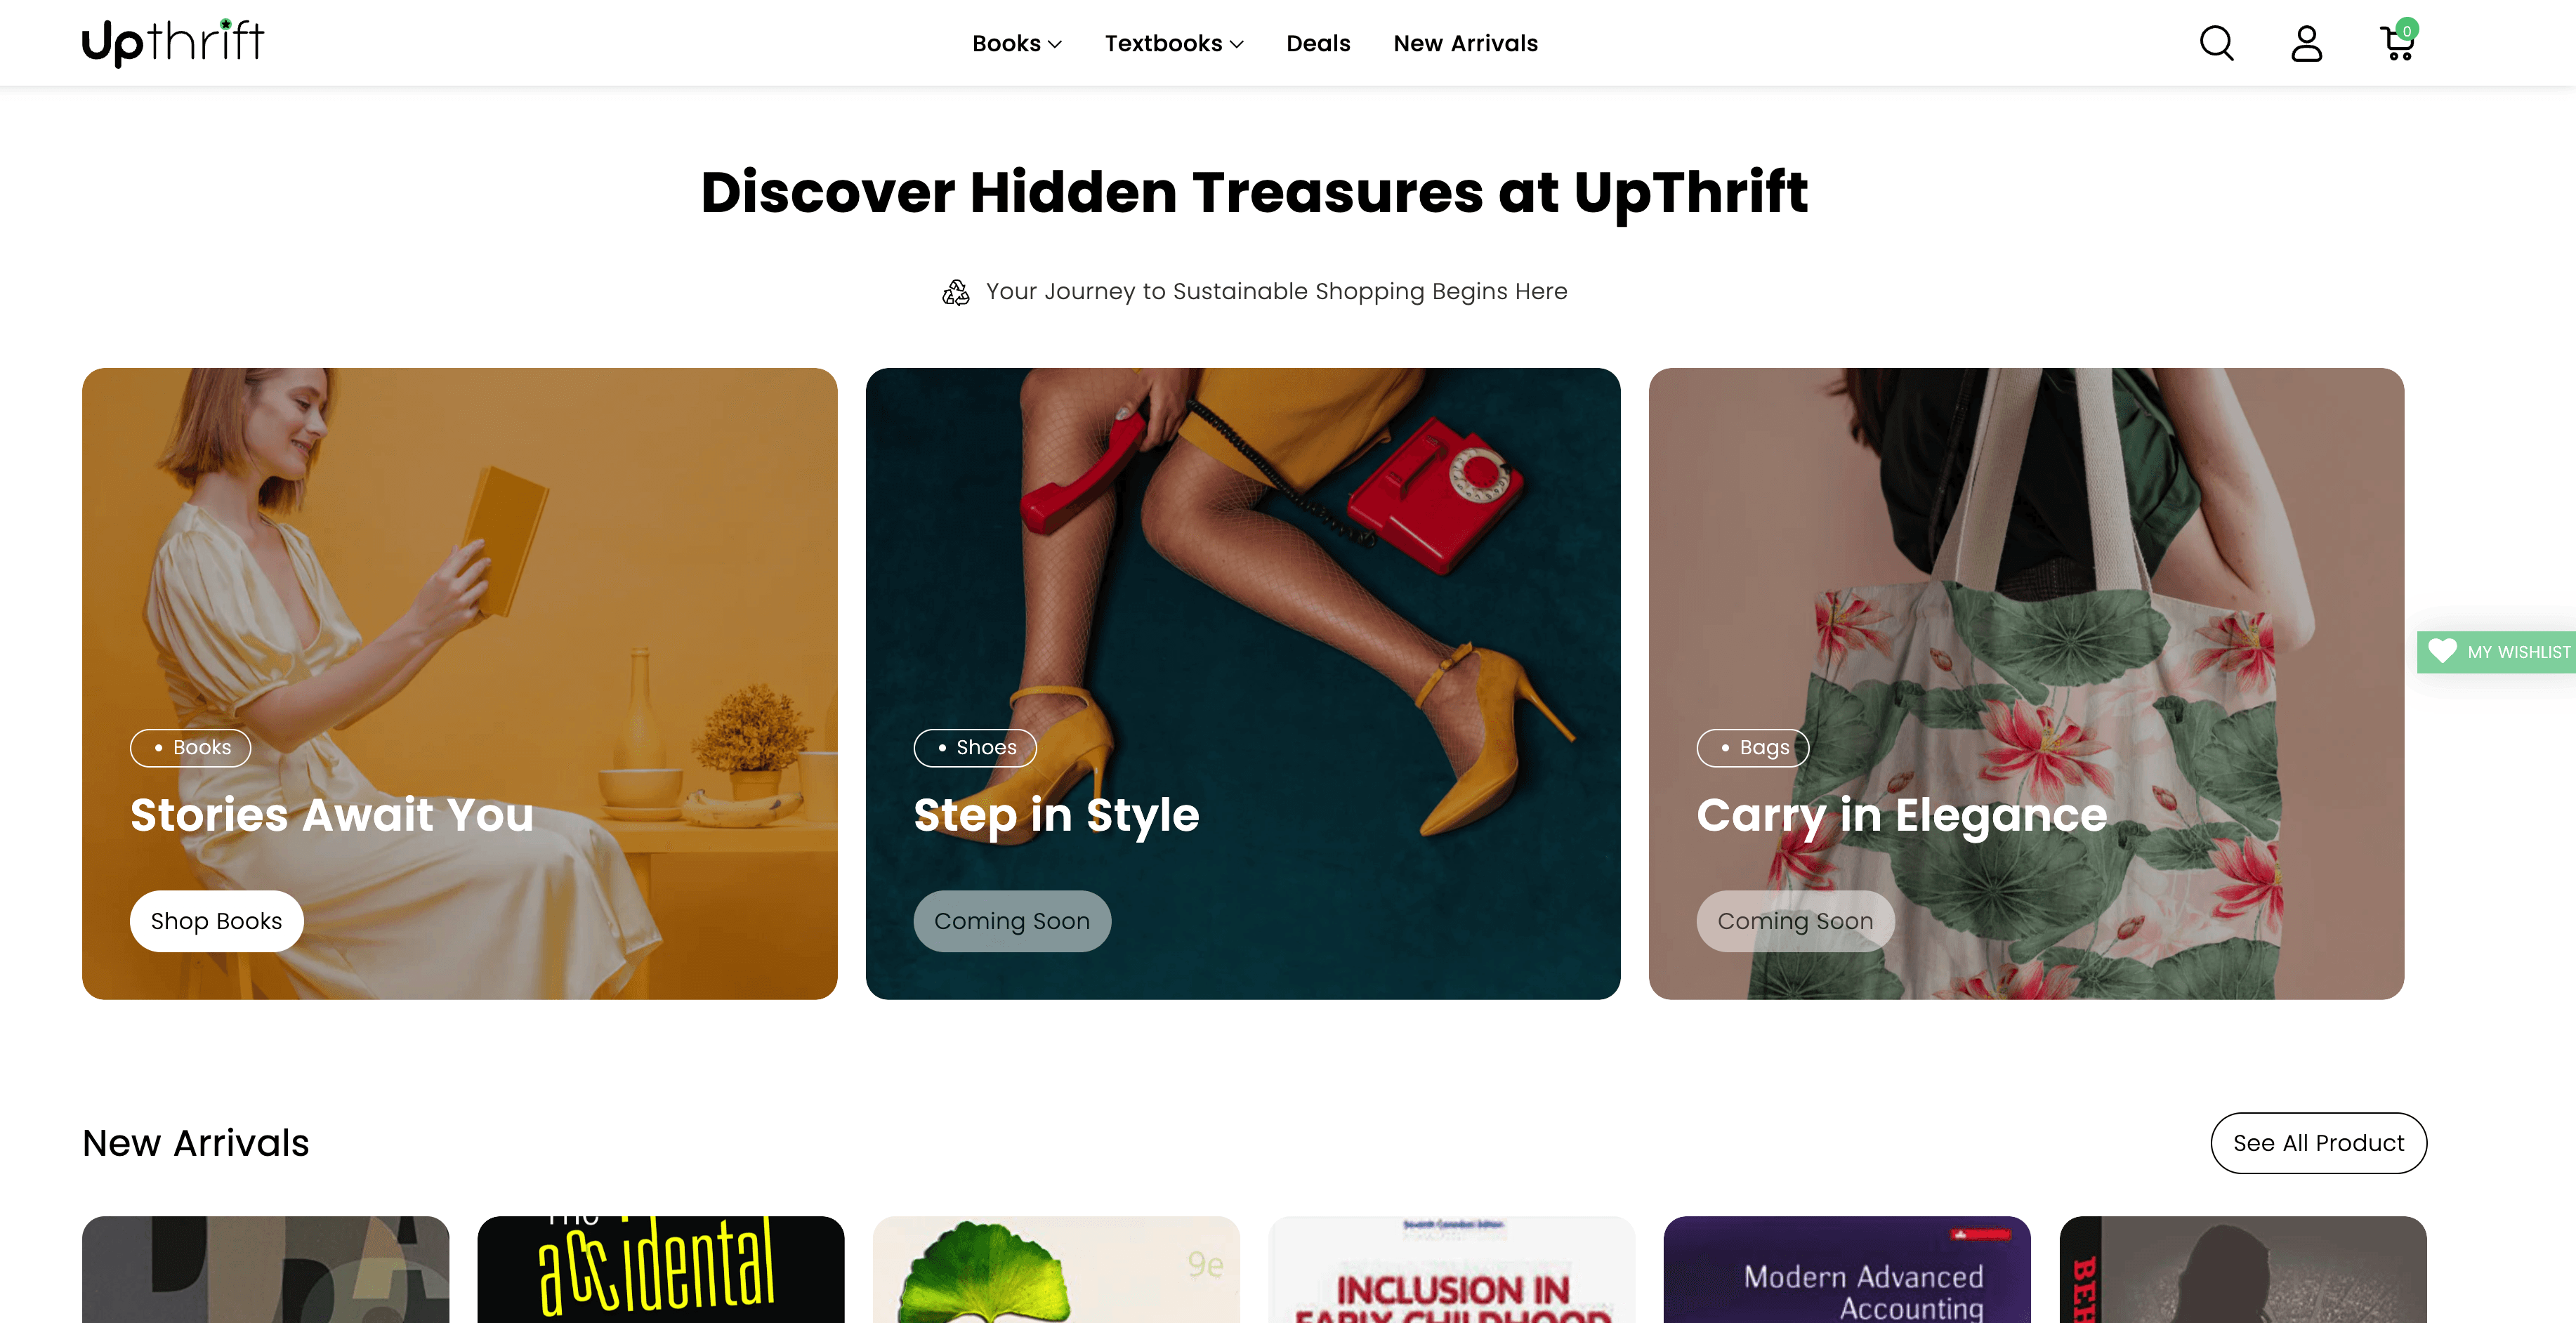This screenshot has height=1323, width=2576.
Task: Click Coming Soon on Shoes card
Action: click(1012, 921)
